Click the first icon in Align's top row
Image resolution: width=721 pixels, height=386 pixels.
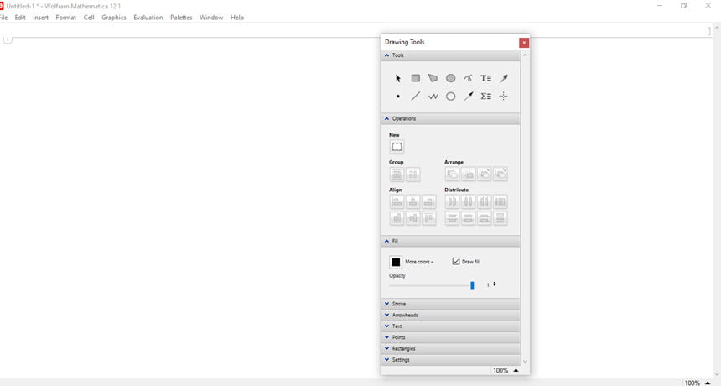click(397, 201)
